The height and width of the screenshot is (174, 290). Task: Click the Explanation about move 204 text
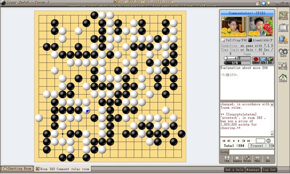pos(244,68)
